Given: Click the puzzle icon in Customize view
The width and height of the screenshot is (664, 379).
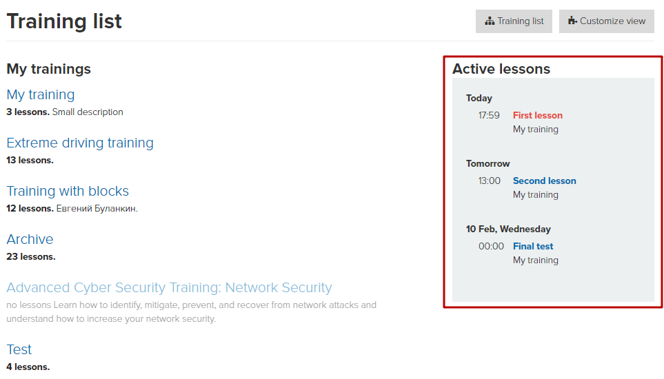Looking at the screenshot, I should (x=572, y=21).
